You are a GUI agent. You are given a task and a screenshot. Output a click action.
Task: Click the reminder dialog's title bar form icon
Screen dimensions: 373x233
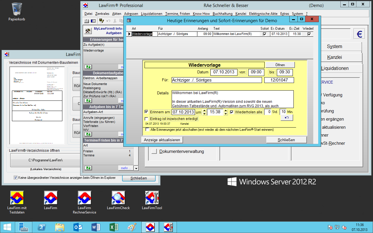click(129, 20)
